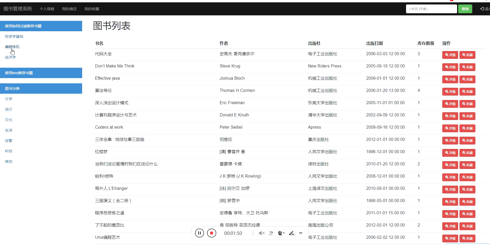
Task: Minimize the recorder toolbar
Action: coord(301,233)
